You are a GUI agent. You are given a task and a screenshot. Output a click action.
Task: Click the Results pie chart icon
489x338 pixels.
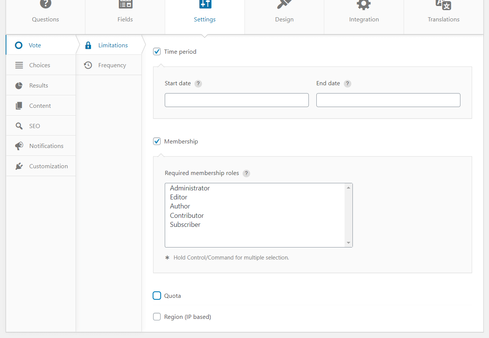click(19, 86)
